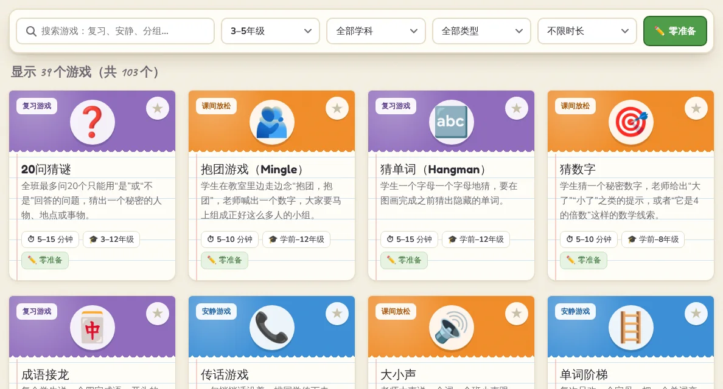Click 复习游戏 tag on 成语接龙 card
Screen dimensions: 723x389
[37, 311]
